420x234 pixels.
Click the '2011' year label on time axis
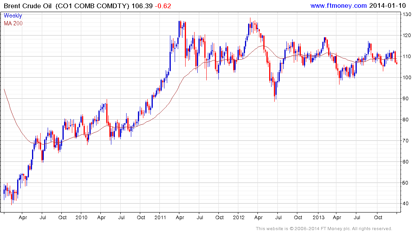pos(160,217)
